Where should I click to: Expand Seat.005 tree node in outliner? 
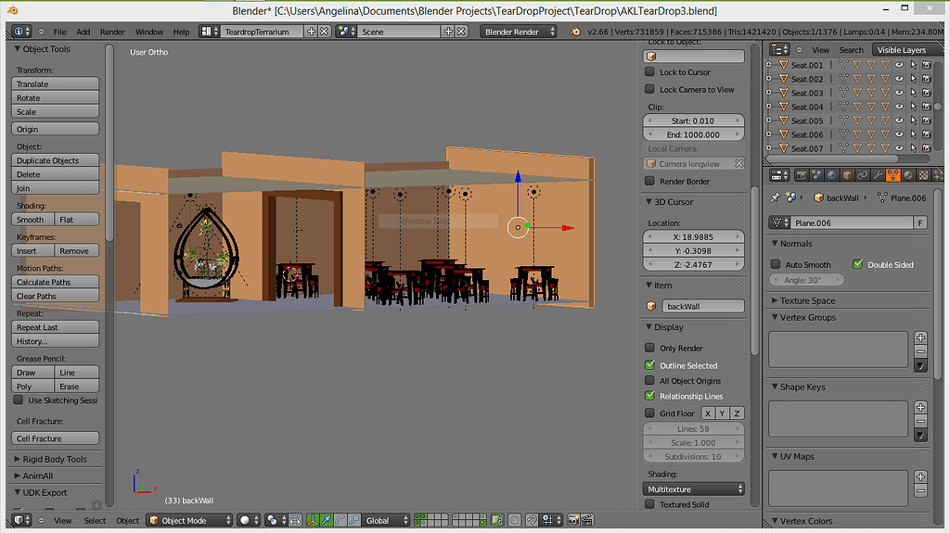[769, 121]
